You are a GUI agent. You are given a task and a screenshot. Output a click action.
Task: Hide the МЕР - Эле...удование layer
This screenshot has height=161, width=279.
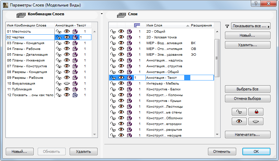coord(121,55)
